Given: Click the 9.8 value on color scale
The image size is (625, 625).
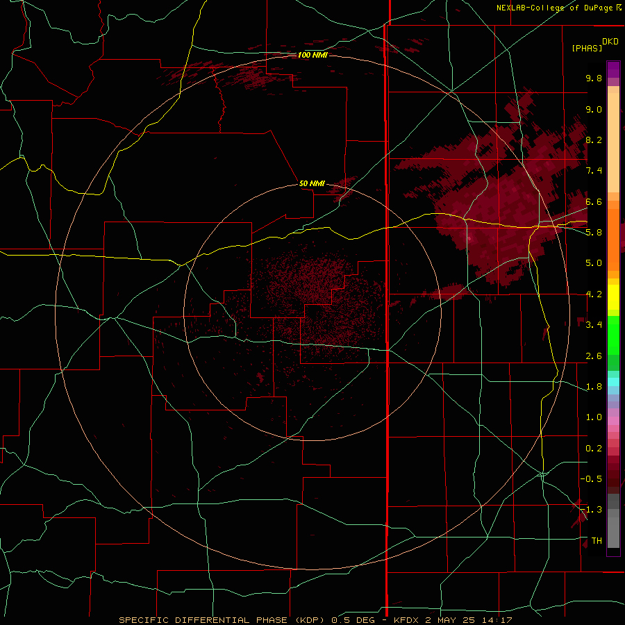Looking at the screenshot, I should [594, 78].
